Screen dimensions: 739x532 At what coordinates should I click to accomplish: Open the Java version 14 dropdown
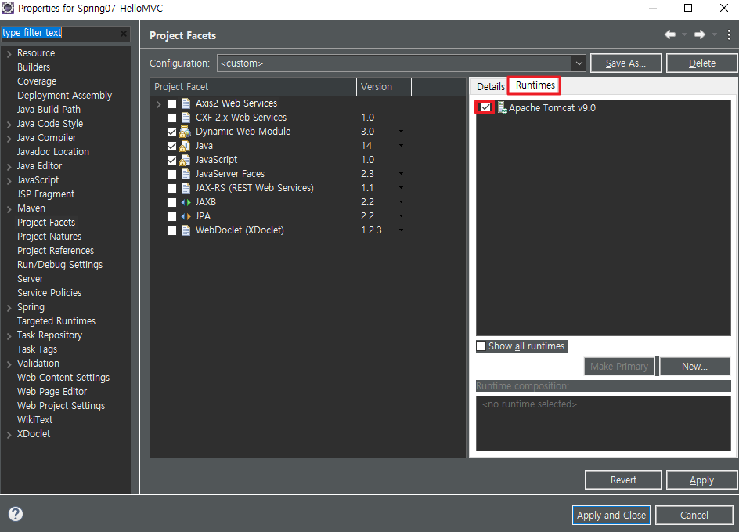tap(401, 145)
